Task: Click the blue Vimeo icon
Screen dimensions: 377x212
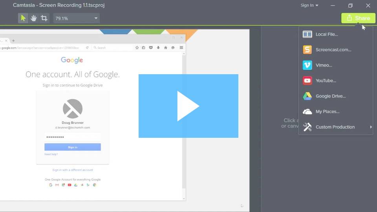Action: click(307, 65)
